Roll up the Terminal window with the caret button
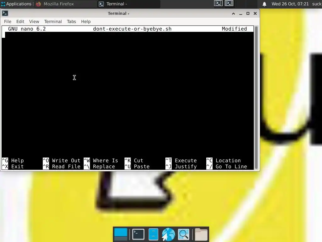The image size is (322, 242). coord(233,14)
